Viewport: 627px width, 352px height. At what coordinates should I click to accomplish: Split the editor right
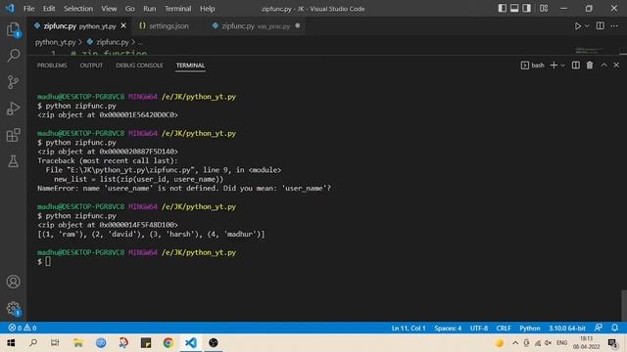[601, 26]
